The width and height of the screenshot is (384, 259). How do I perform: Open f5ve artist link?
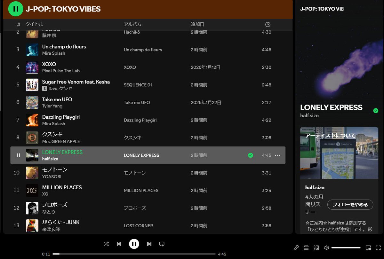coord(52,89)
